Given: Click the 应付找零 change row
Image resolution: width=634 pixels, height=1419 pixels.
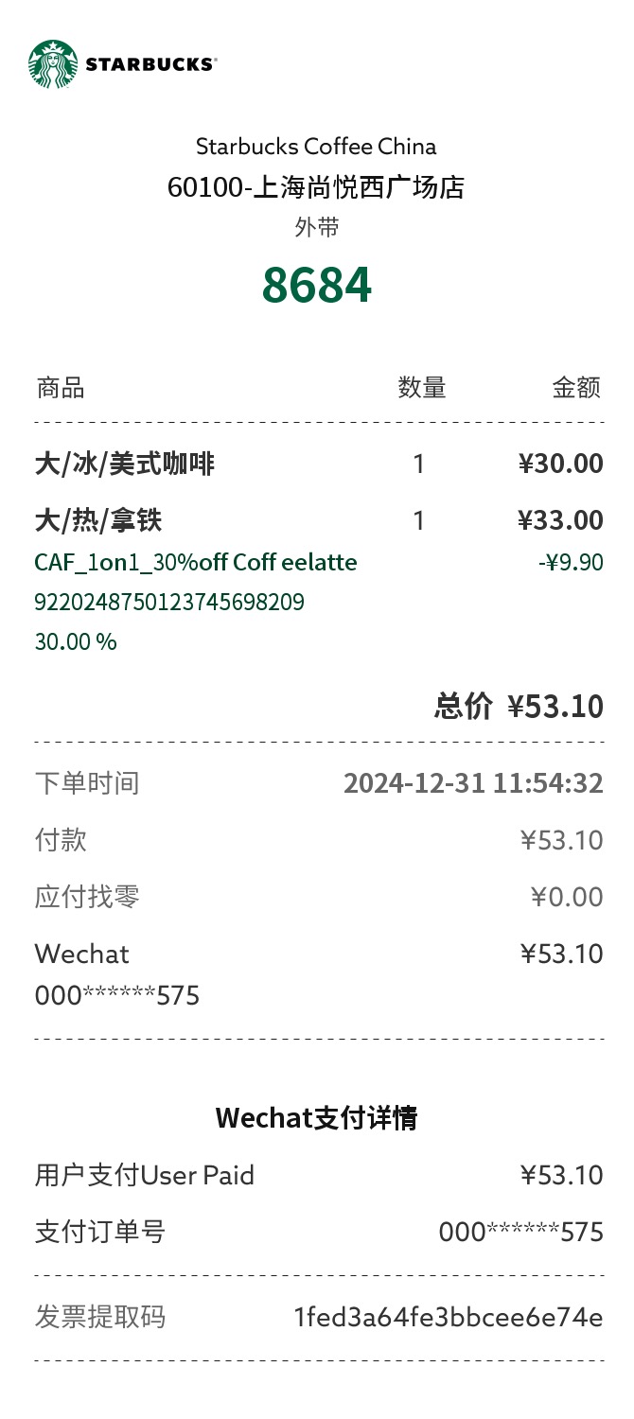Looking at the screenshot, I should point(319,897).
